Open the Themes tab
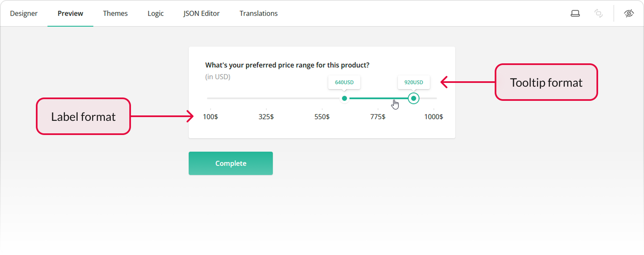The width and height of the screenshot is (644, 255). [115, 13]
